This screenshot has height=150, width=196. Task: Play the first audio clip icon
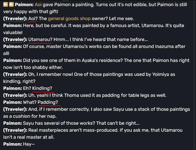pos(6,4)
